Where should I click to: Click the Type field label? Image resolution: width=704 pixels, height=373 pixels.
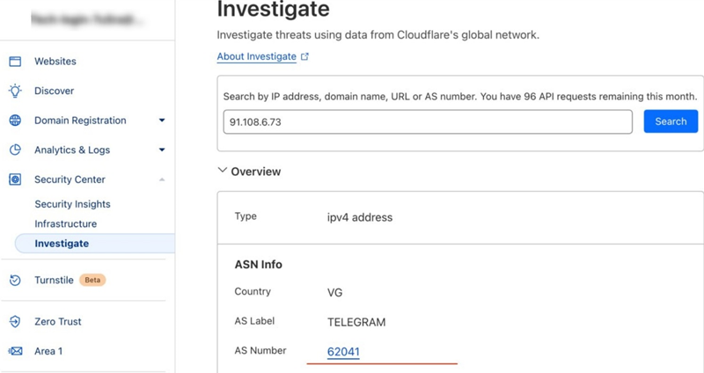pos(246,216)
